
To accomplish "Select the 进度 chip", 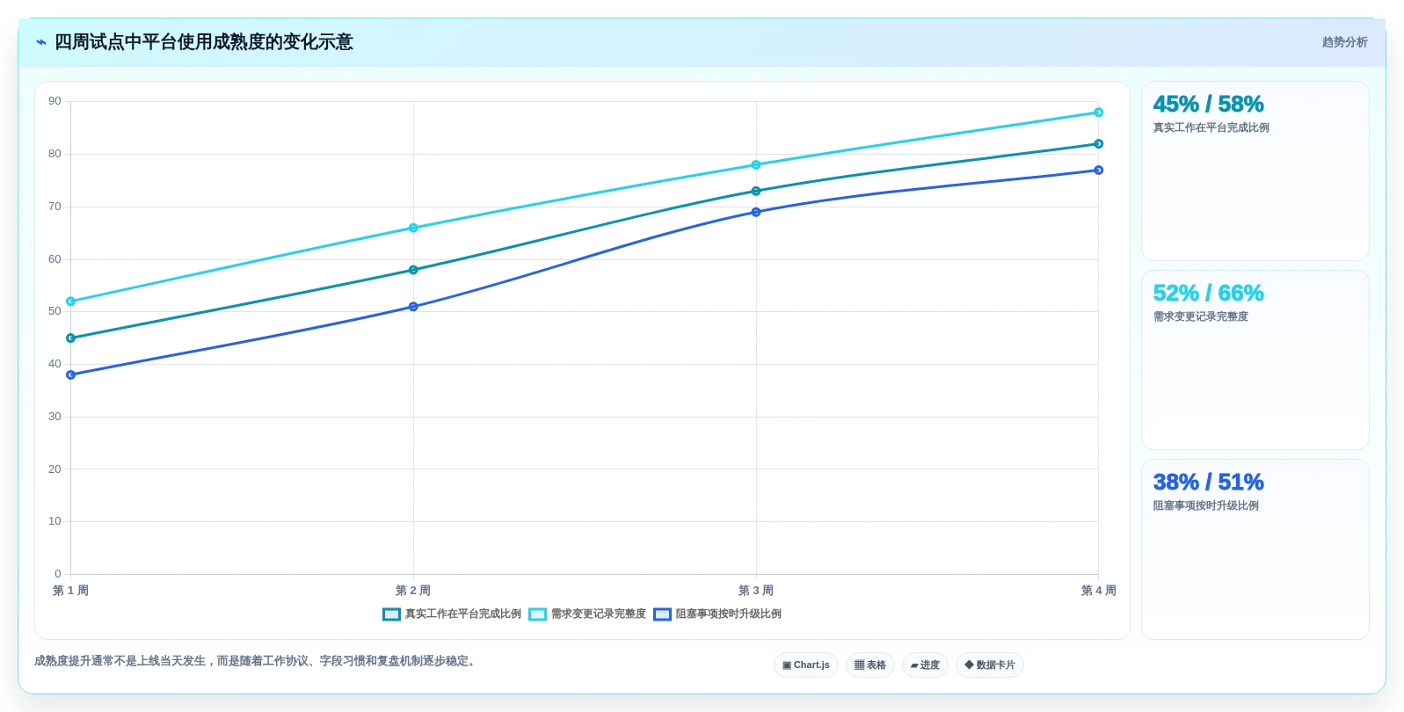I will tap(925, 665).
